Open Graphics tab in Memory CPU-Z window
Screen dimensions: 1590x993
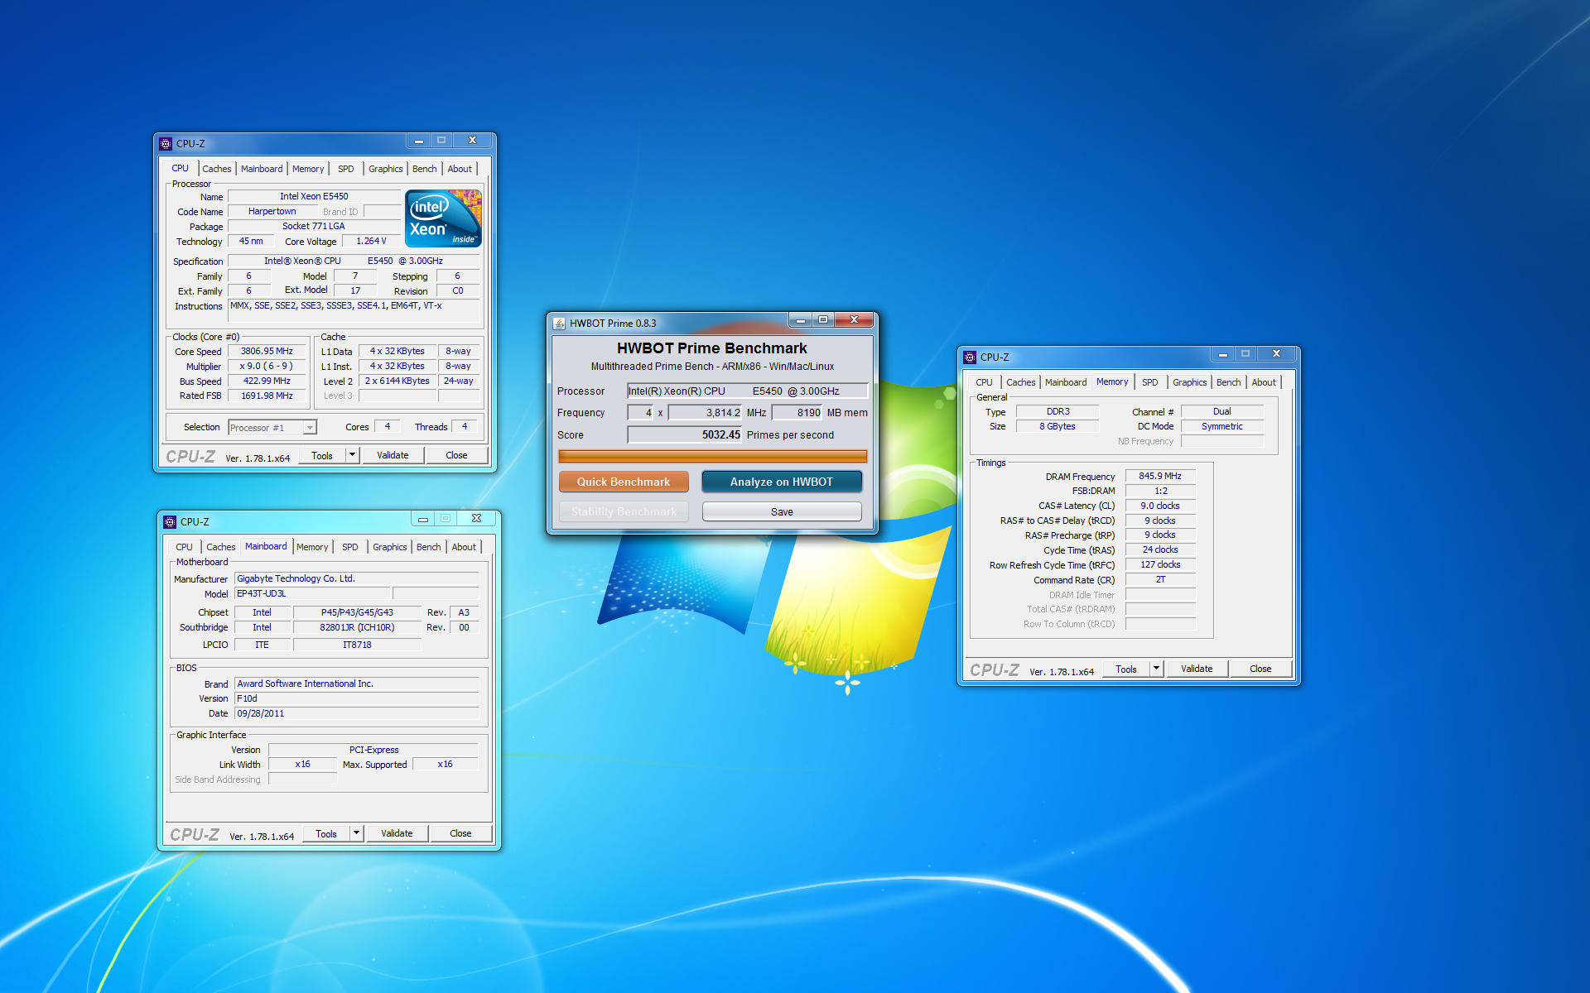coord(1189,382)
